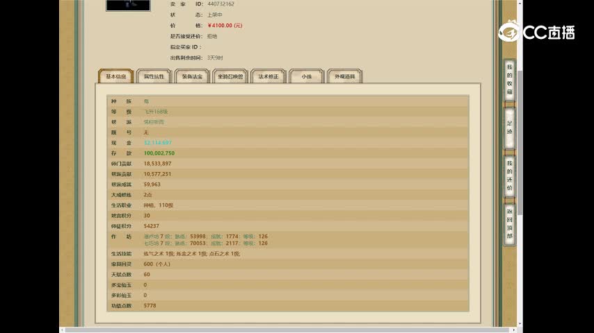
Task: Click the 小孩 tab
Action: pyautogui.click(x=306, y=76)
